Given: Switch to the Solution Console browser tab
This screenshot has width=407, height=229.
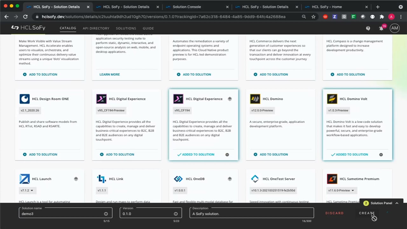Looking at the screenshot, I should coord(197,7).
